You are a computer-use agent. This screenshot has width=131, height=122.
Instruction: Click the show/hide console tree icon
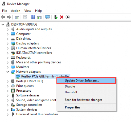point(17,17)
